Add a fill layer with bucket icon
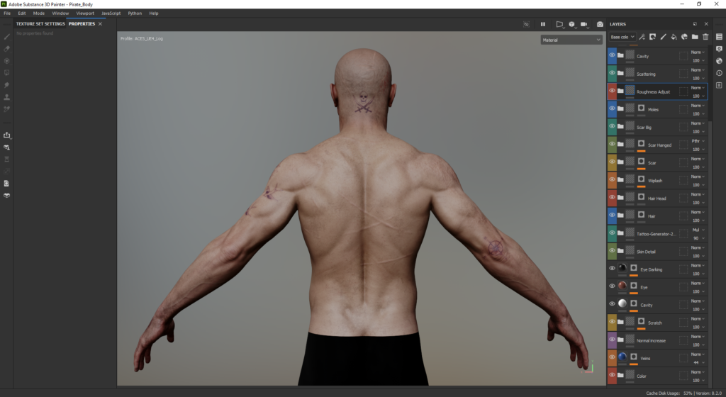Screen dimensions: 726x397 (674, 37)
